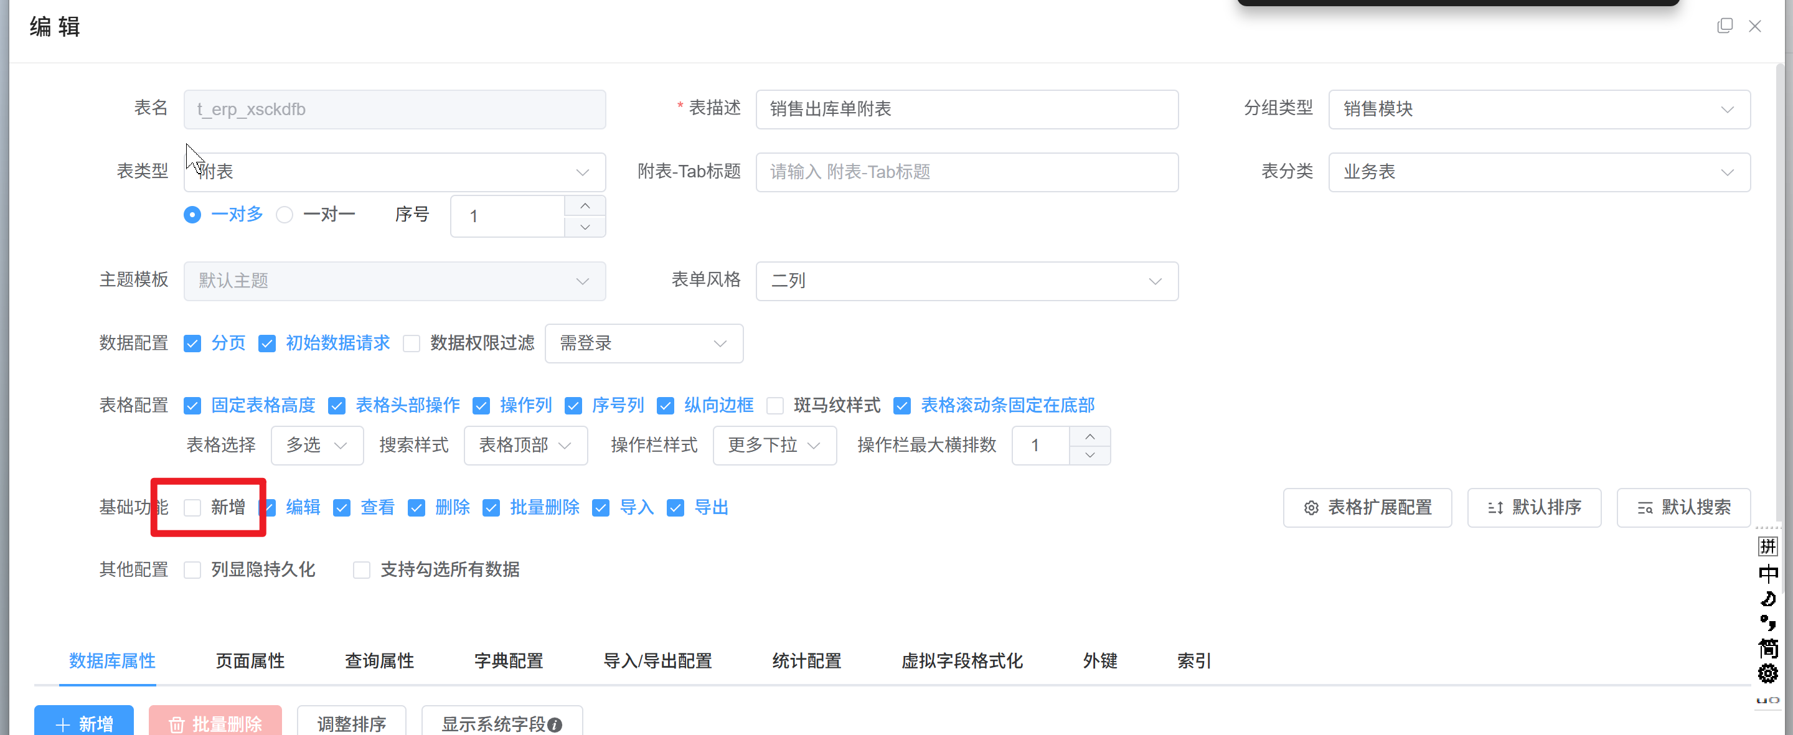Toggle the 斑马纹样式 checkbox

tap(774, 405)
